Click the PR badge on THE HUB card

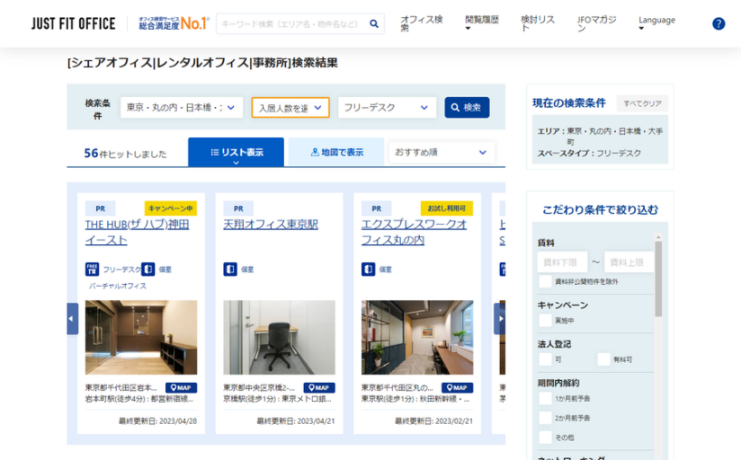click(x=100, y=208)
